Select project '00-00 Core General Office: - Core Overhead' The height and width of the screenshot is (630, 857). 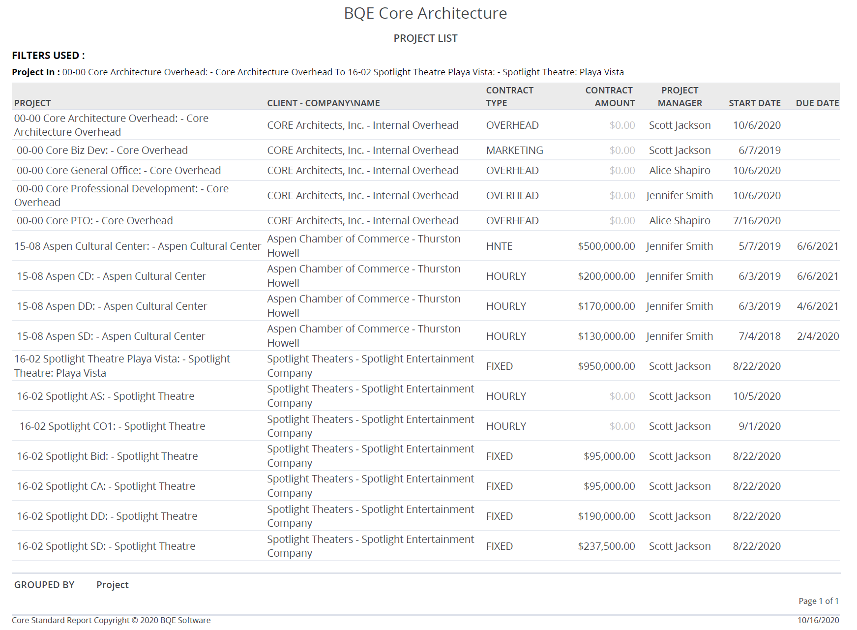point(118,171)
